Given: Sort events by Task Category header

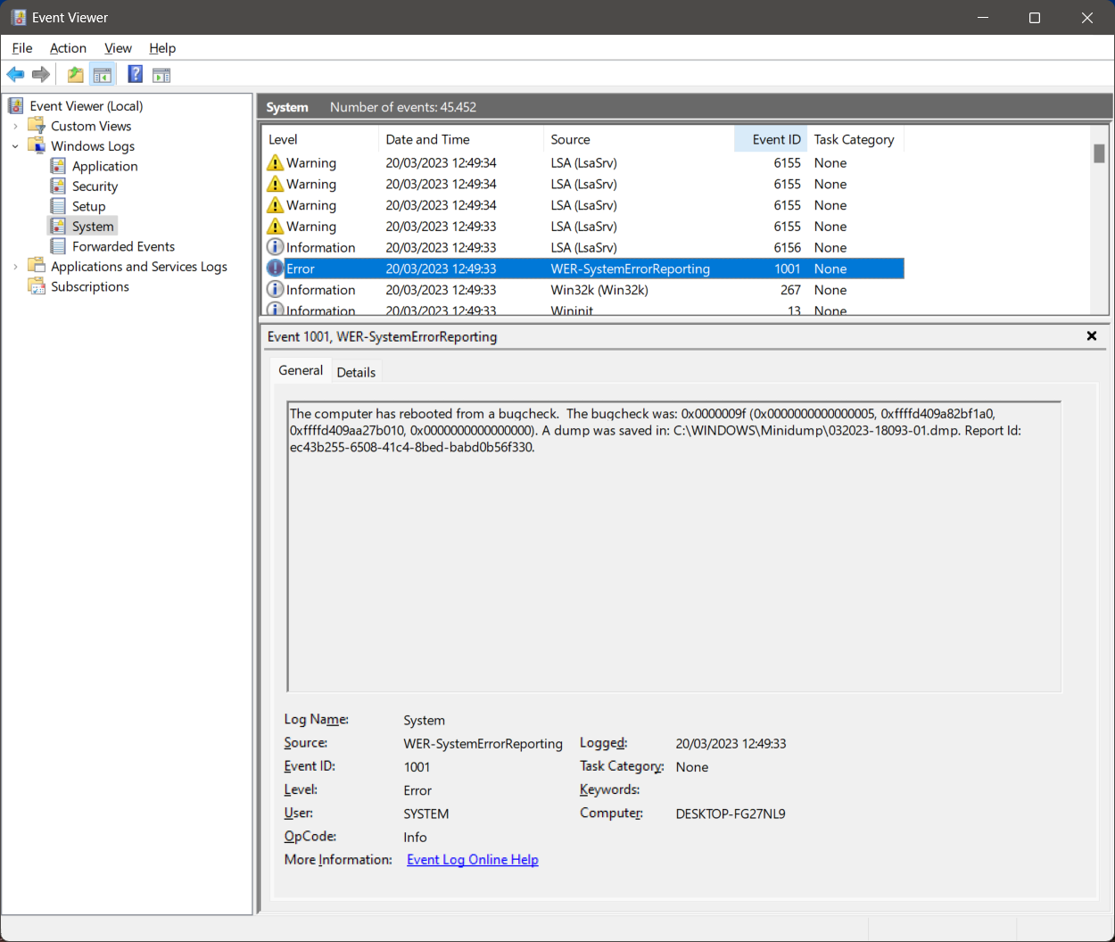Looking at the screenshot, I should click(855, 139).
